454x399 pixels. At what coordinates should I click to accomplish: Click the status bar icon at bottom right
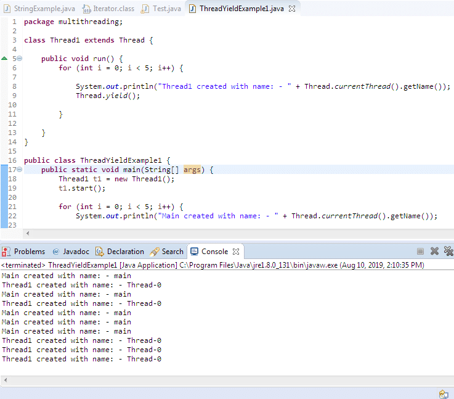pos(443,393)
